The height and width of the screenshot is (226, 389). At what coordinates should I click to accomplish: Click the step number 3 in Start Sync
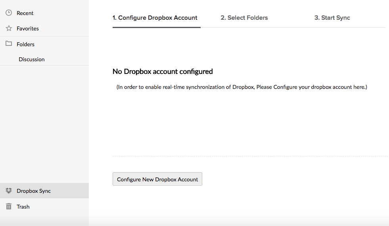click(317, 18)
